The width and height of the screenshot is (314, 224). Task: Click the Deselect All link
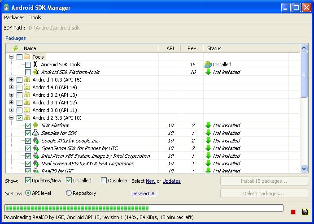[144, 194]
